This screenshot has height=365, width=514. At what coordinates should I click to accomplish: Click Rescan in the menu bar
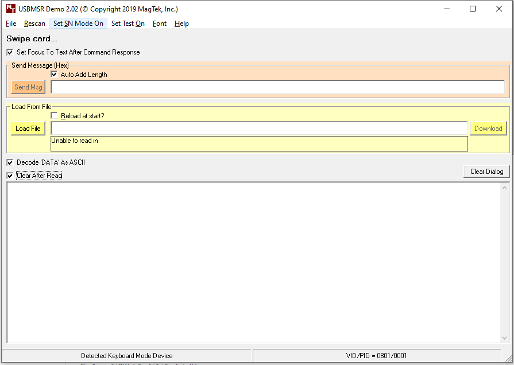tap(34, 24)
